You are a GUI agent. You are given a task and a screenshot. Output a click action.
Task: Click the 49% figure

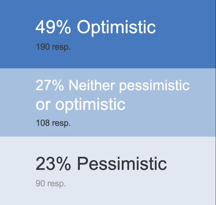coord(53,27)
